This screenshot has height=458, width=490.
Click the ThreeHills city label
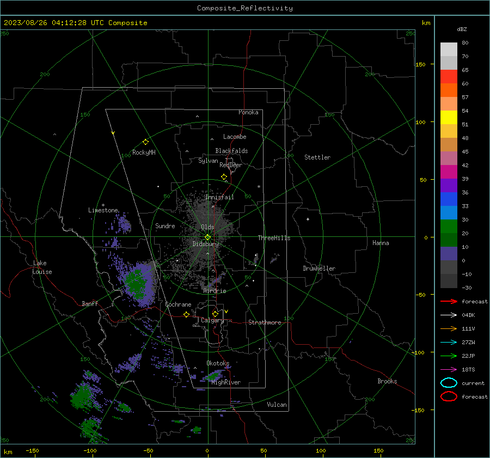click(x=274, y=238)
